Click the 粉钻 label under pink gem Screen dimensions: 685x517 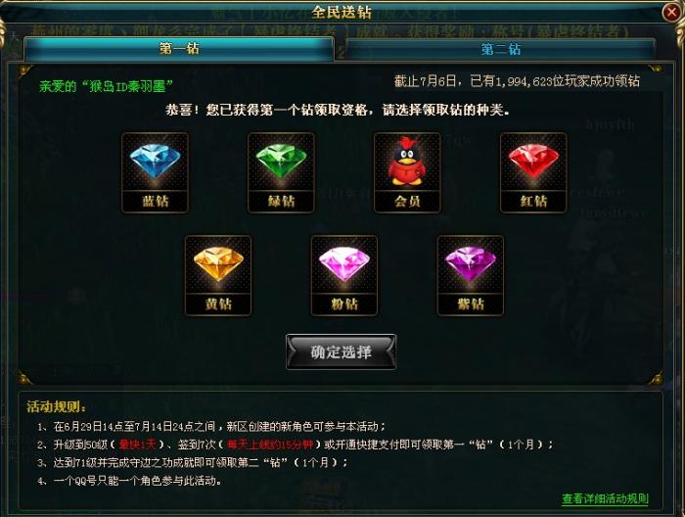tap(344, 304)
